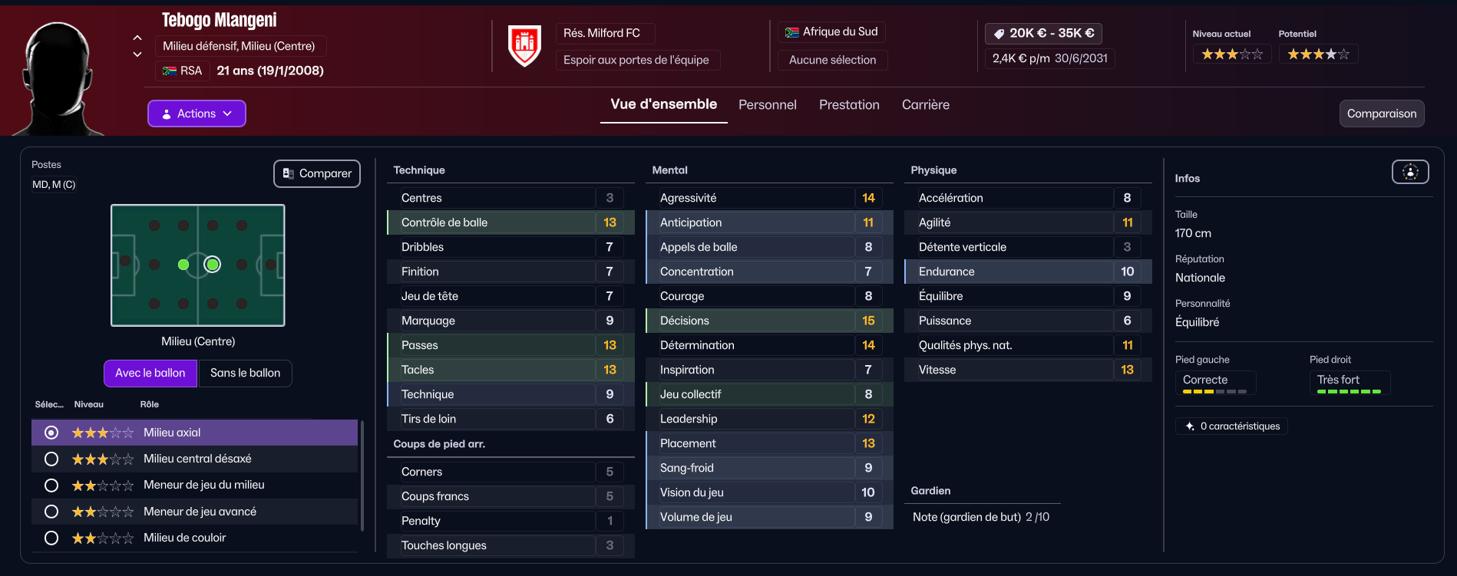Go to next player with down chevron
Screen dimensions: 1457x576
(x=137, y=54)
